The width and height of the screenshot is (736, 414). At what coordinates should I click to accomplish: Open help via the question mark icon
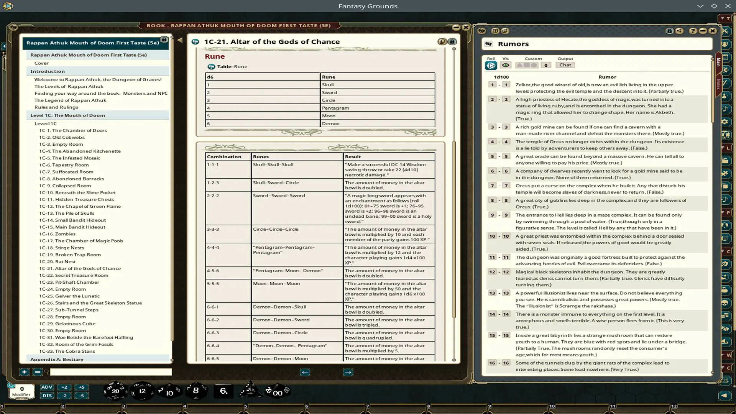pos(692,31)
